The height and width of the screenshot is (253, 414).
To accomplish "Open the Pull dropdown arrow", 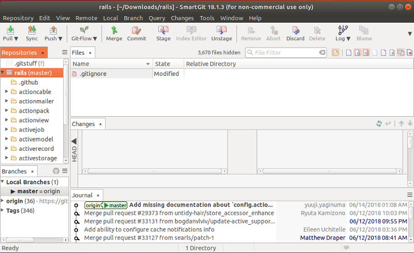I will (x=16, y=39).
